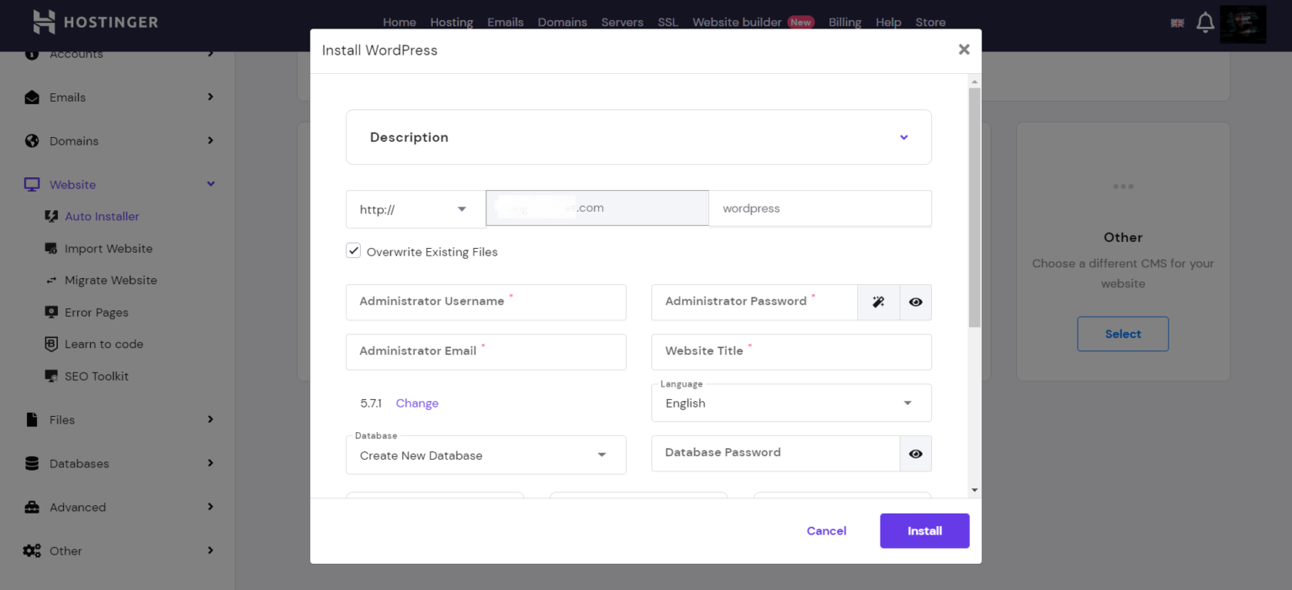Screen dimensions: 1292x590
Task: Open the Billing menu item
Action: tap(845, 23)
